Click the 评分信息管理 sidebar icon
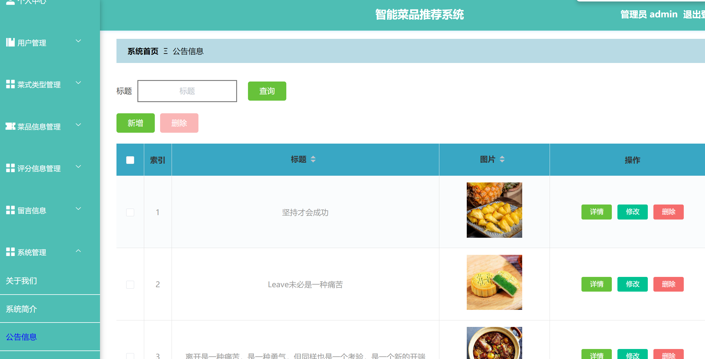Viewport: 705px width, 359px height. [10, 168]
